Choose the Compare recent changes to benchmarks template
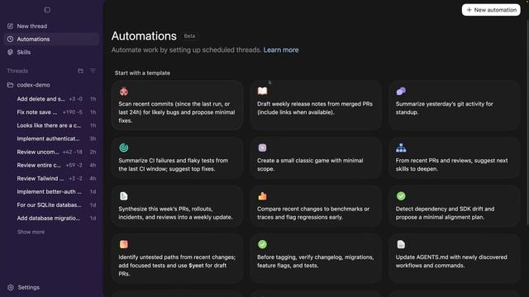Viewport: 529px width, 297px height. pos(316,206)
